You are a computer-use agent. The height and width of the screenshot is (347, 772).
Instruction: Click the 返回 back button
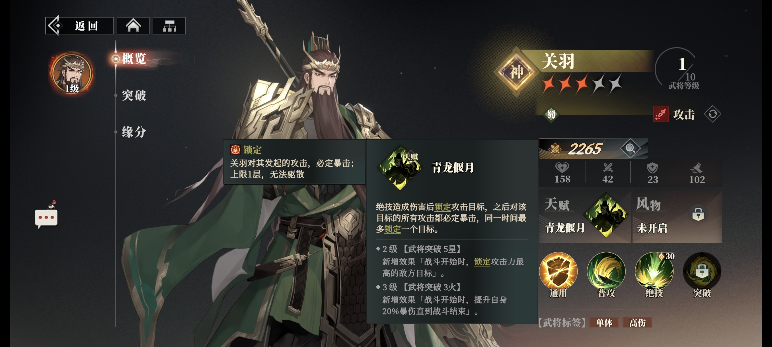point(79,26)
